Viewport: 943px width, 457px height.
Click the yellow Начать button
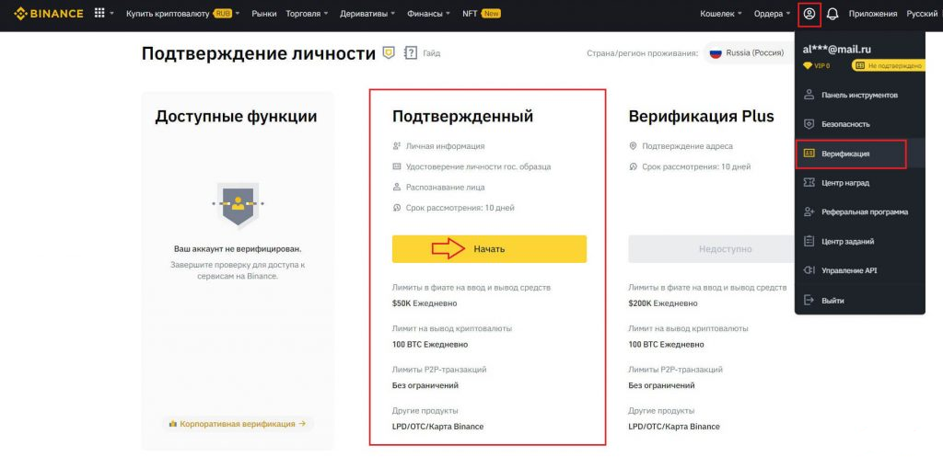tap(489, 248)
